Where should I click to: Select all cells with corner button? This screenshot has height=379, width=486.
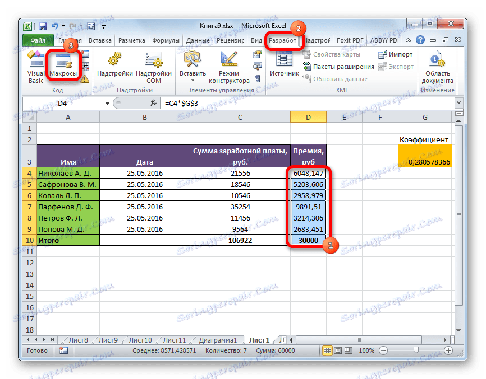point(30,117)
